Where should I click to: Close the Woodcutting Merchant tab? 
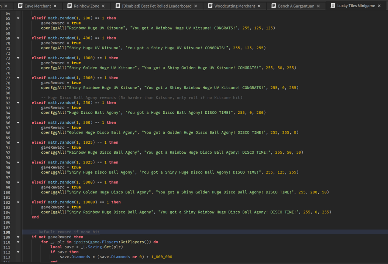pos(260,6)
